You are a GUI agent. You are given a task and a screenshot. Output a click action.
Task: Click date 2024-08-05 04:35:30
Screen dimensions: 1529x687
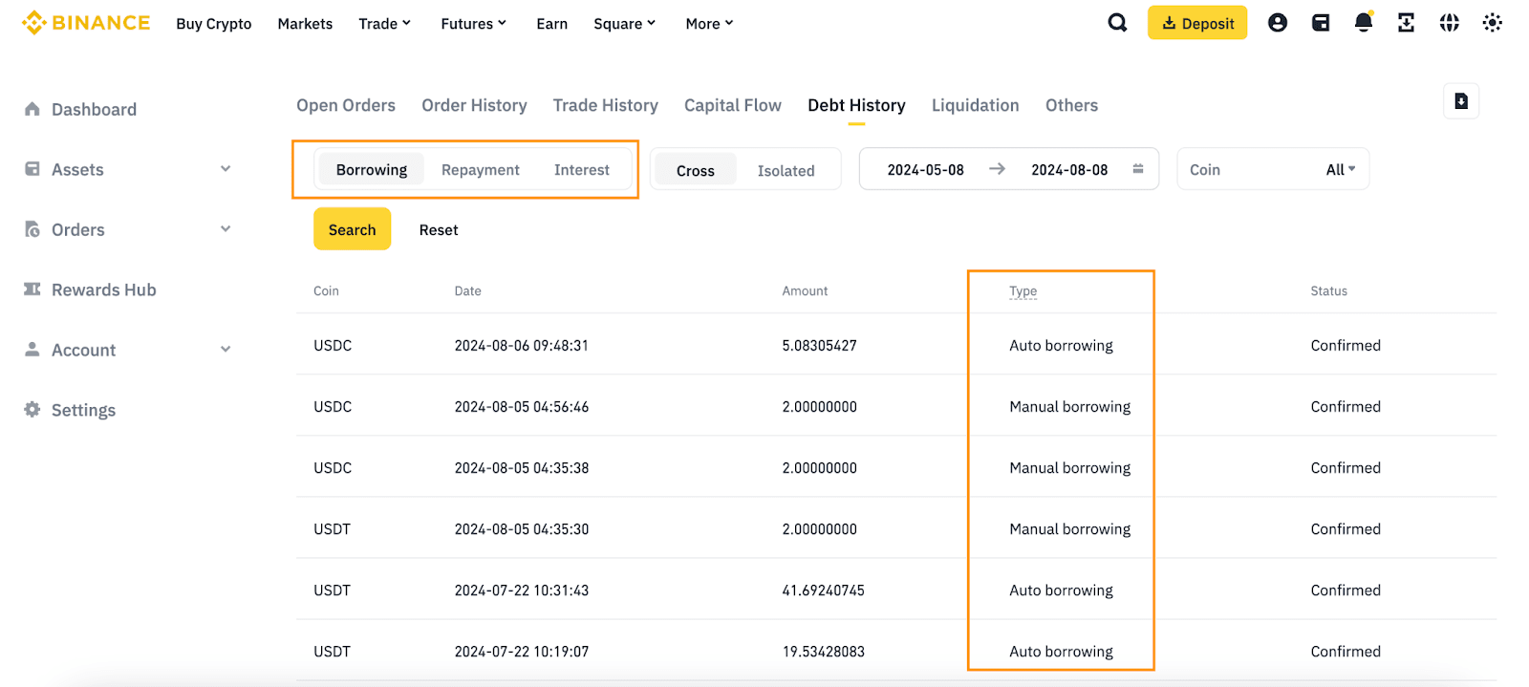(521, 529)
